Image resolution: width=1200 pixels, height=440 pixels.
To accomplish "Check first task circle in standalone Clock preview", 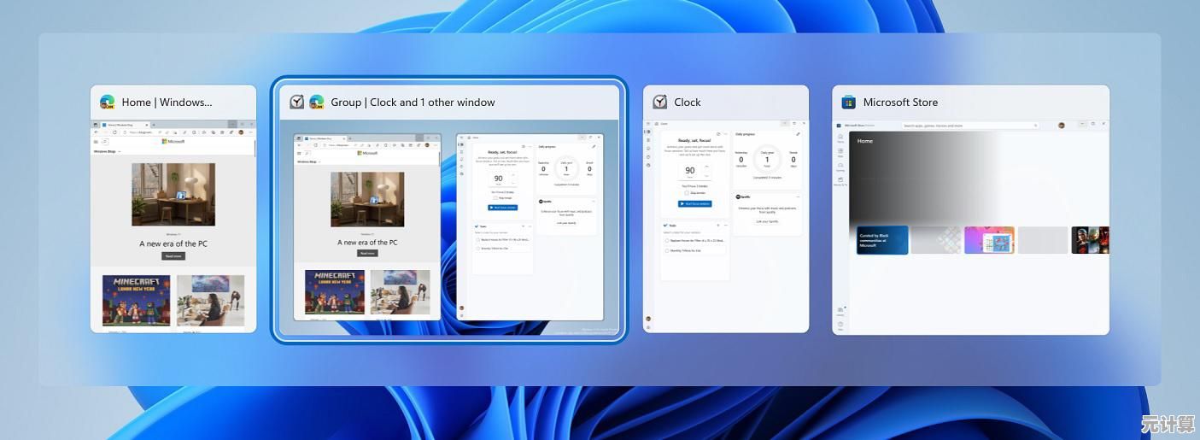I will point(667,241).
